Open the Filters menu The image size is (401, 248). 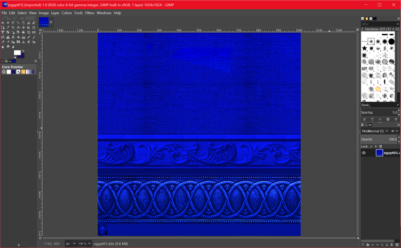[x=89, y=13]
